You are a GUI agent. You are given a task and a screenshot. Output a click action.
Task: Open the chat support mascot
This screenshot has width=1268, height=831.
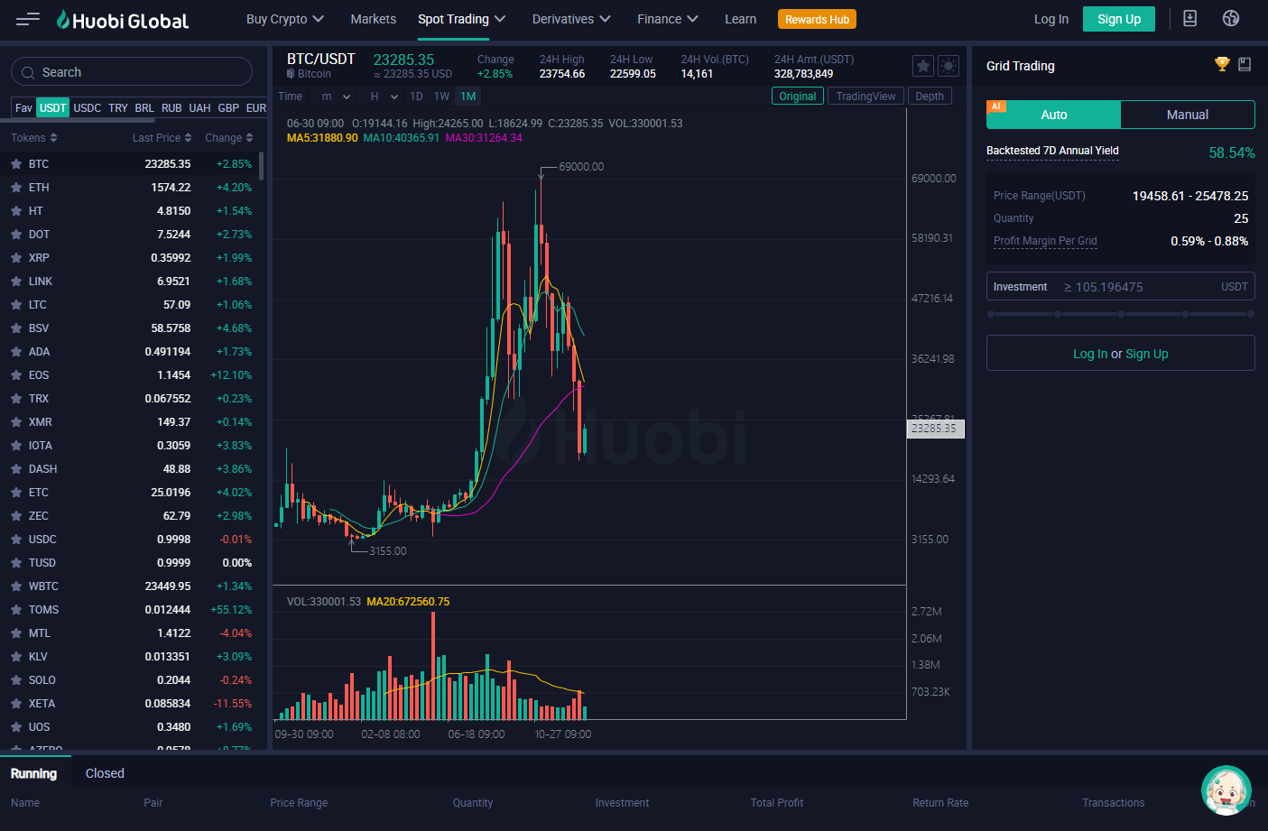click(1226, 789)
